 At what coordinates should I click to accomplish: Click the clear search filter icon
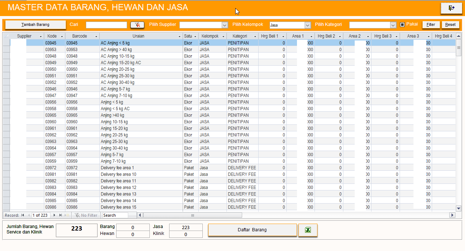(137, 25)
